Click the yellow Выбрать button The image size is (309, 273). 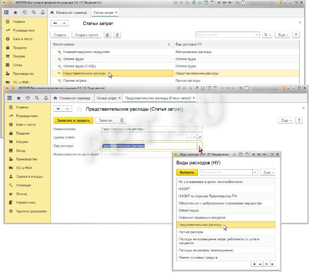click(x=186, y=172)
